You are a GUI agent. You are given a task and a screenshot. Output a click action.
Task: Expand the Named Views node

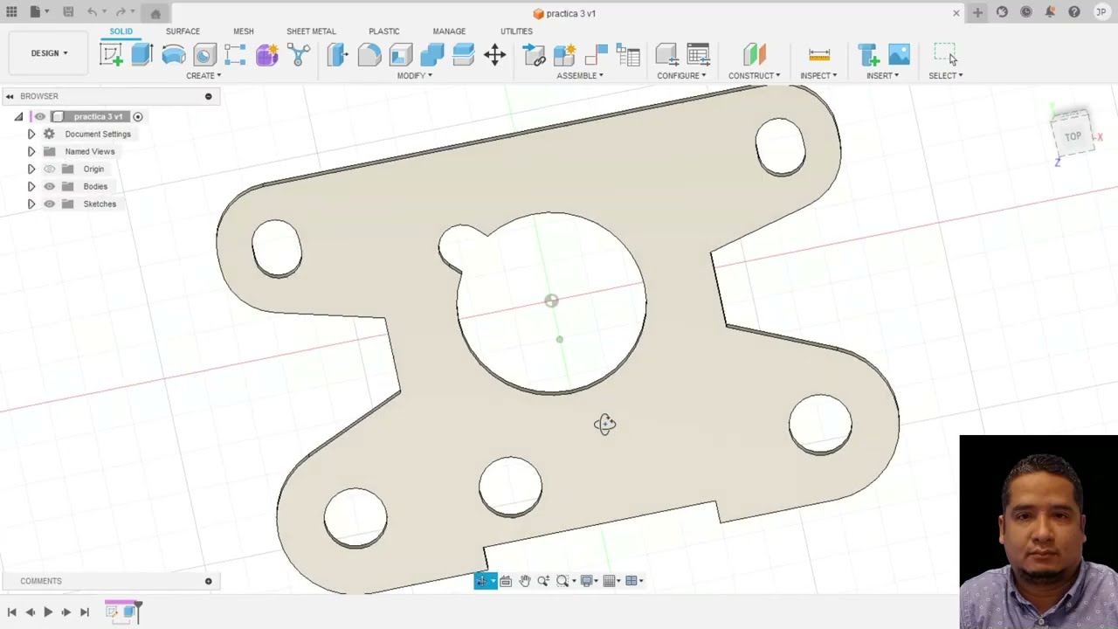tap(31, 151)
